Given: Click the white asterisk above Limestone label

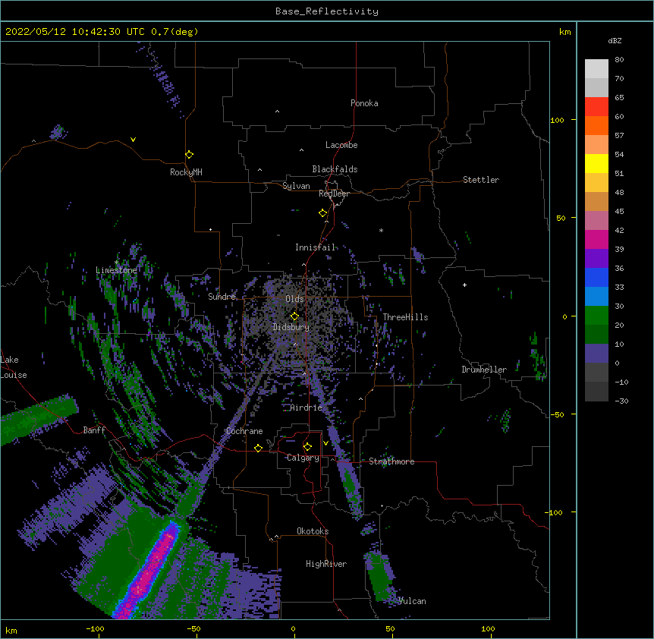Looking at the screenshot, I should point(116,263).
